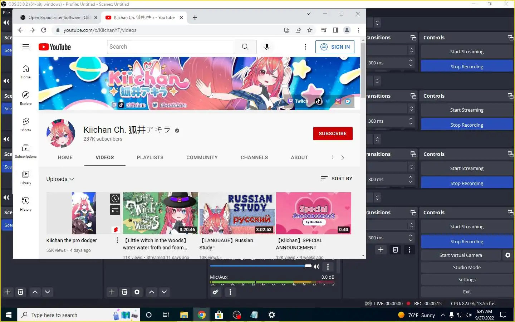
Task: Open Chrome tab search dropdown arrow
Action: coord(308,14)
